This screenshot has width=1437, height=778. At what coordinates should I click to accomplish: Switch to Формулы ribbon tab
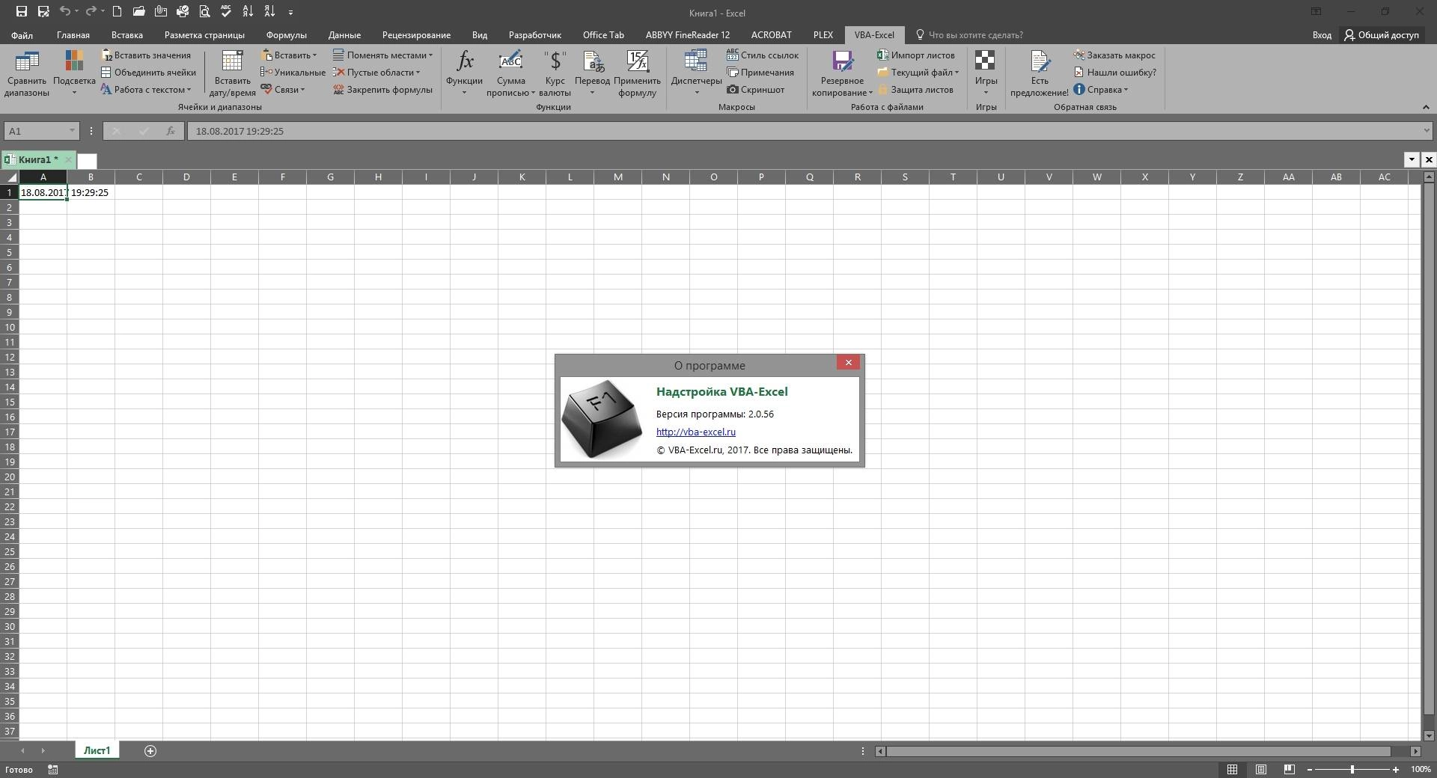click(286, 35)
